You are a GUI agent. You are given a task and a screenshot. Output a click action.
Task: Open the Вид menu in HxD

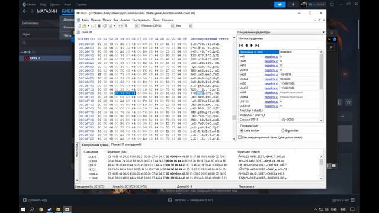116,20
